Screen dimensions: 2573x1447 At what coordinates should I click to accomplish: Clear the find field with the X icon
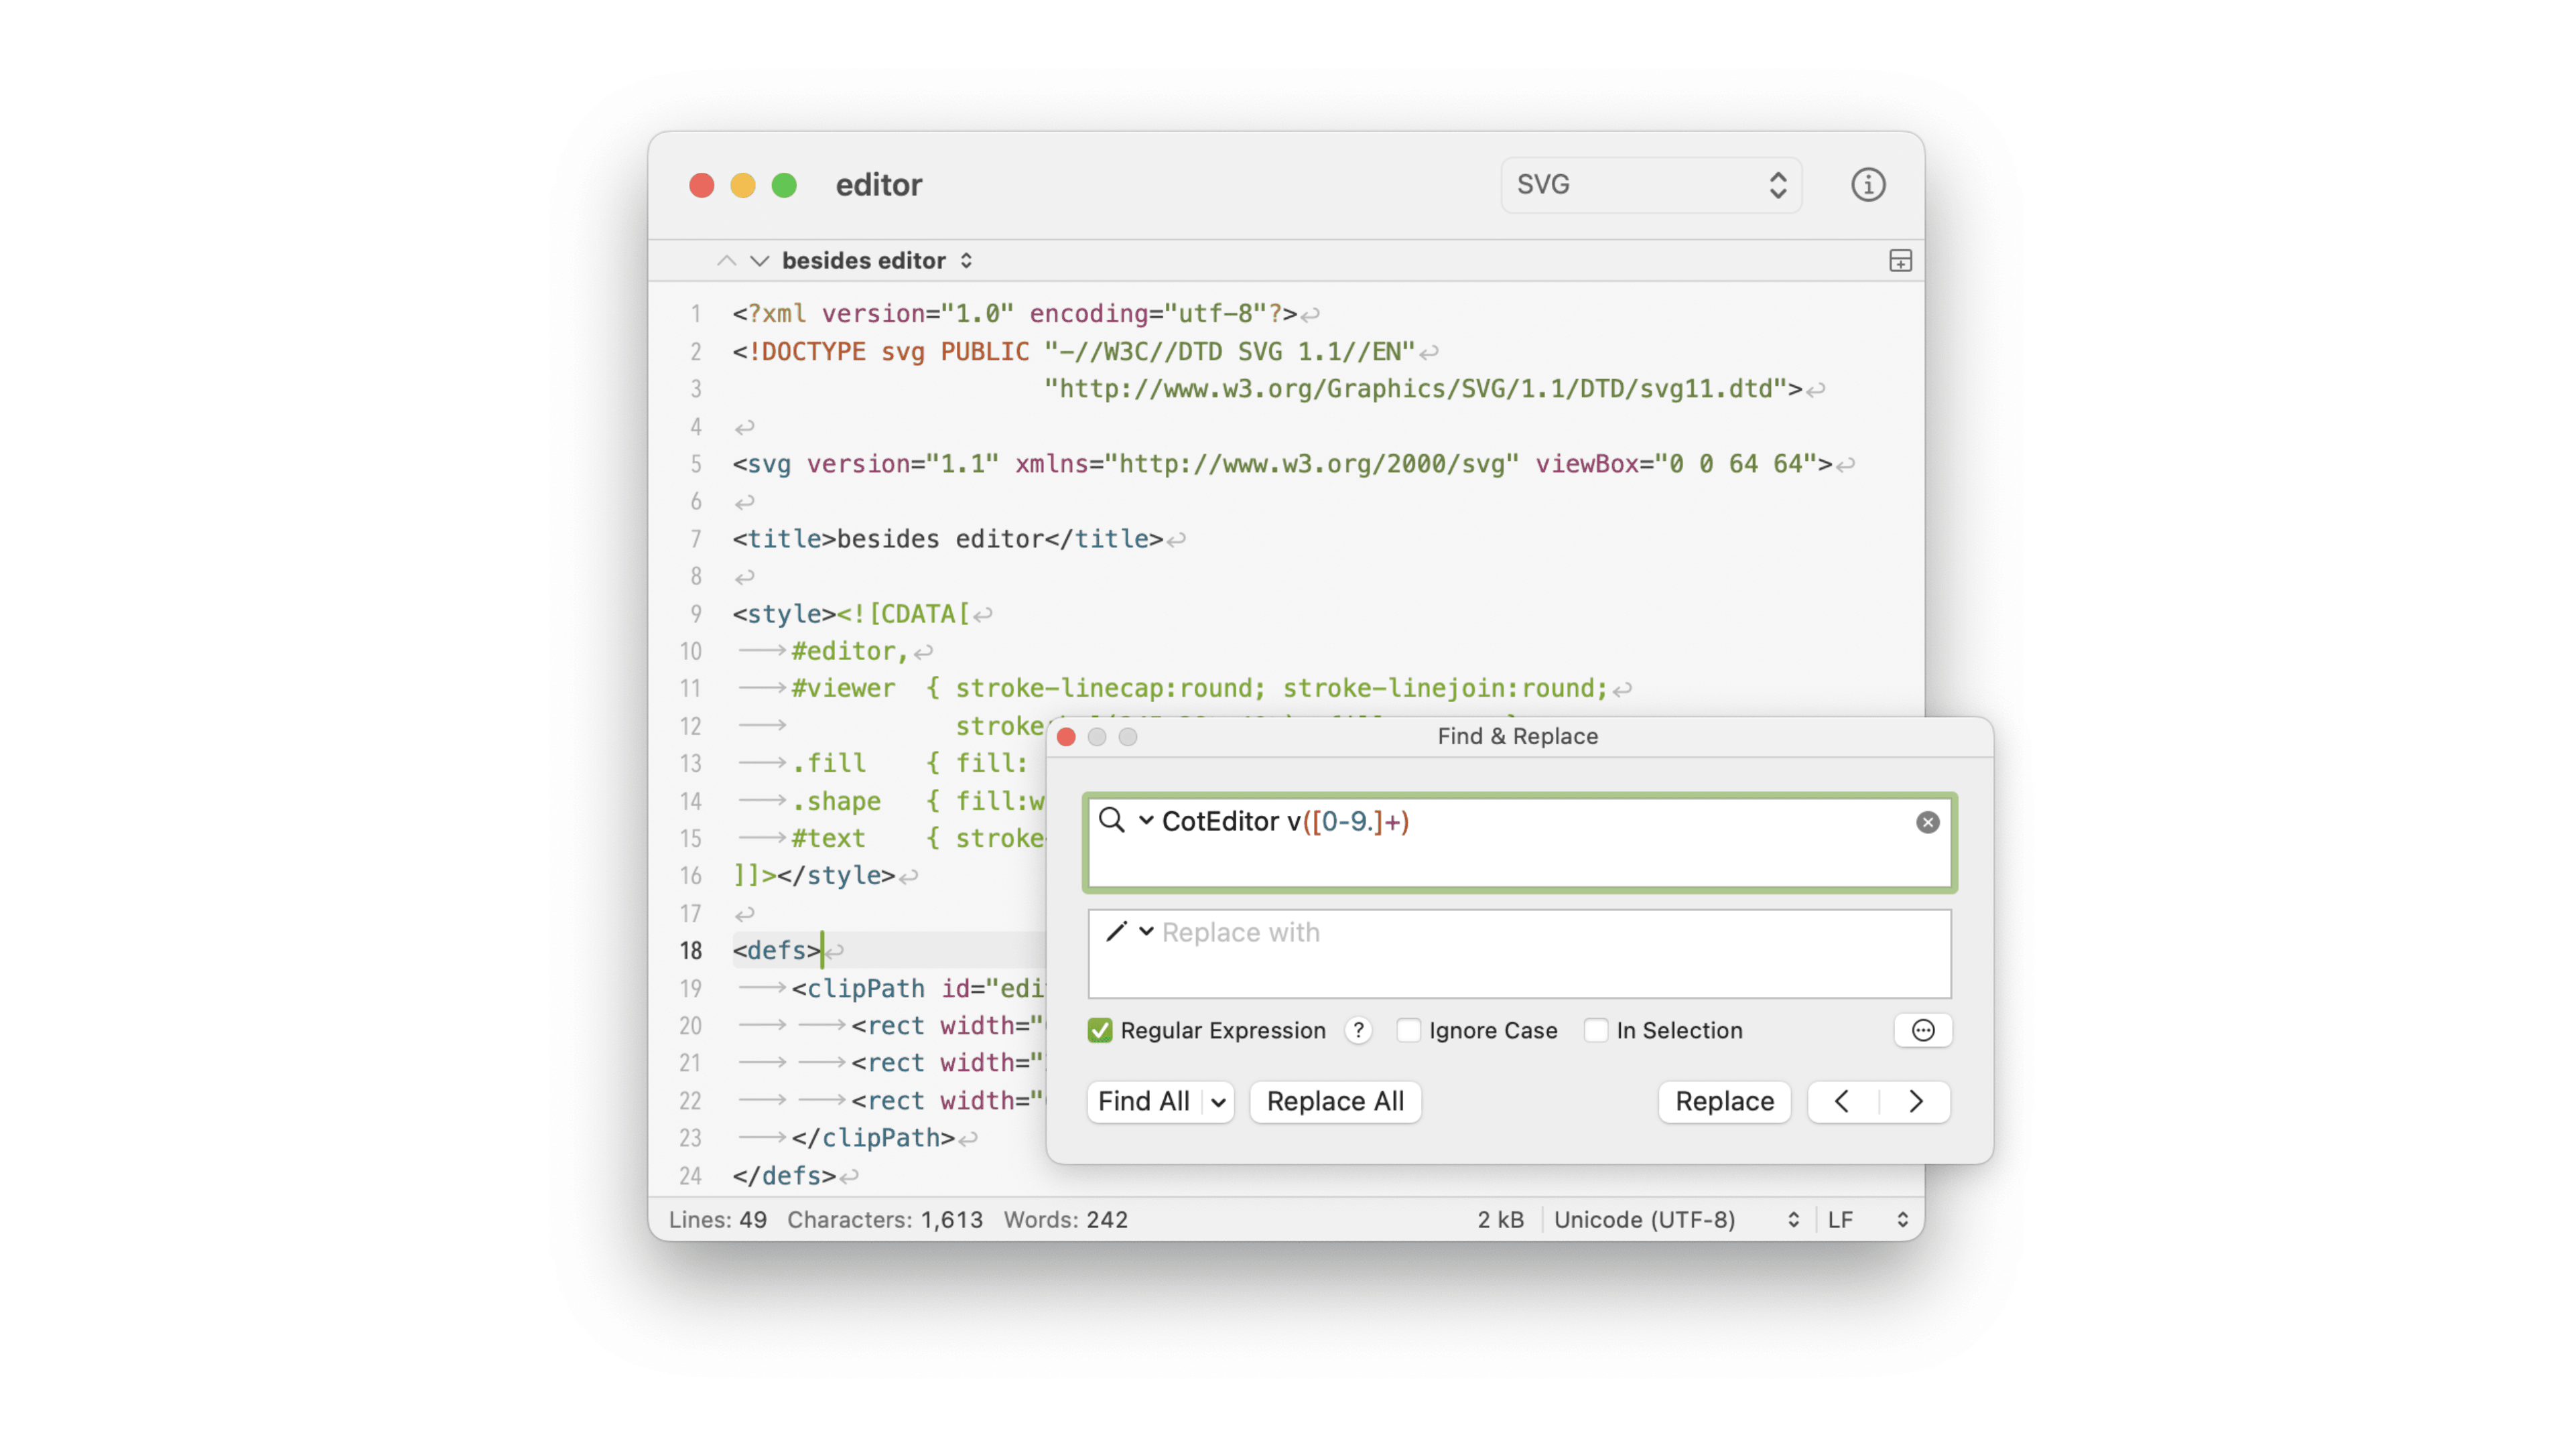1927,822
